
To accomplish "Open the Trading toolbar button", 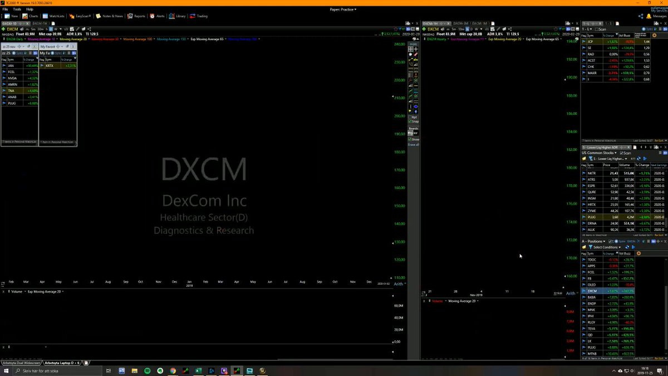I will [x=199, y=16].
